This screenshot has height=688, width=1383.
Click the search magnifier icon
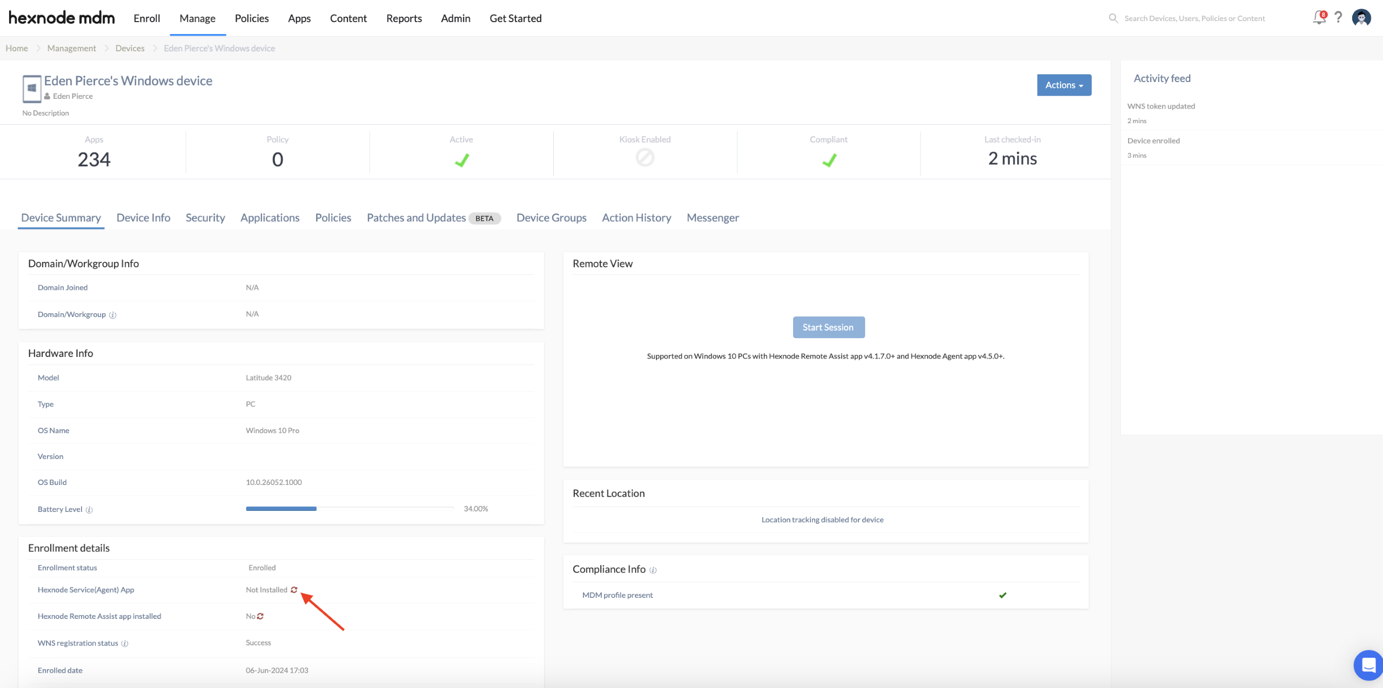(x=1113, y=18)
